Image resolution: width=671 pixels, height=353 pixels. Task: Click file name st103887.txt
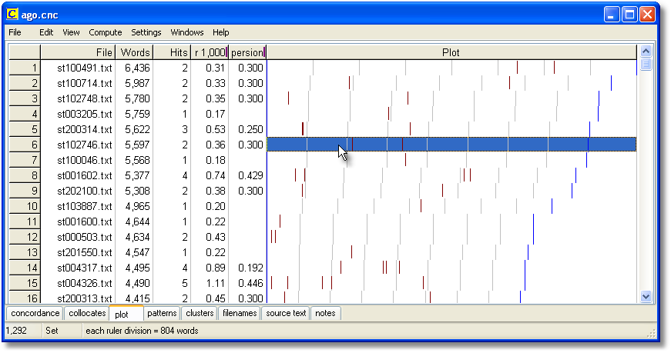coord(84,206)
